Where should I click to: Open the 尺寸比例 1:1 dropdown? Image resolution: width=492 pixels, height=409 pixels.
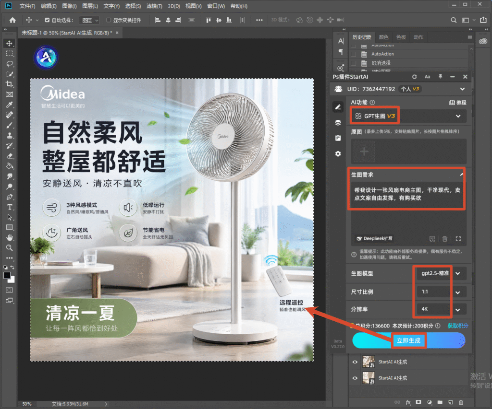click(442, 292)
